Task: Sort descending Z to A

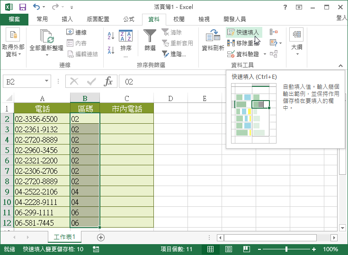Action: coord(111,50)
